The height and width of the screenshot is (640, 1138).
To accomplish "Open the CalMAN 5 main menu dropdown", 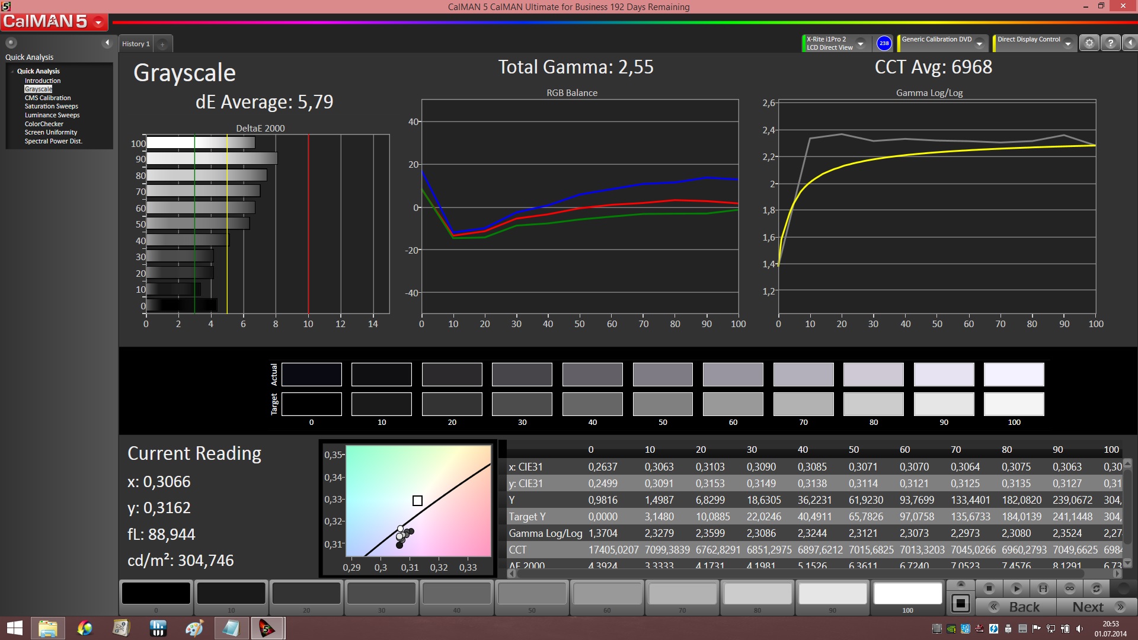I will tap(98, 23).
